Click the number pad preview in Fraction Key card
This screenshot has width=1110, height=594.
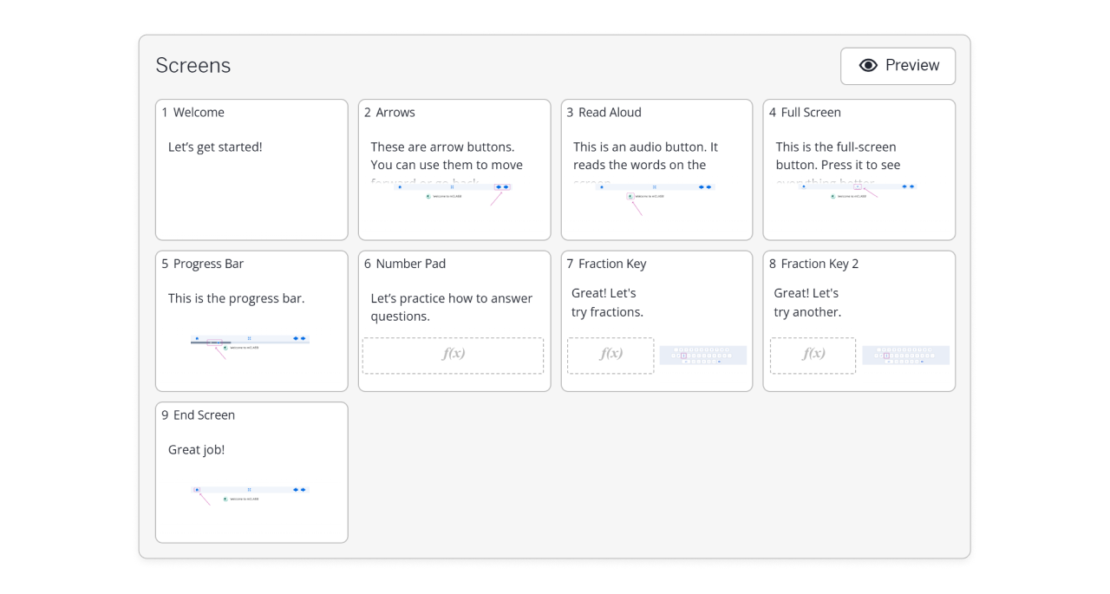[703, 355]
